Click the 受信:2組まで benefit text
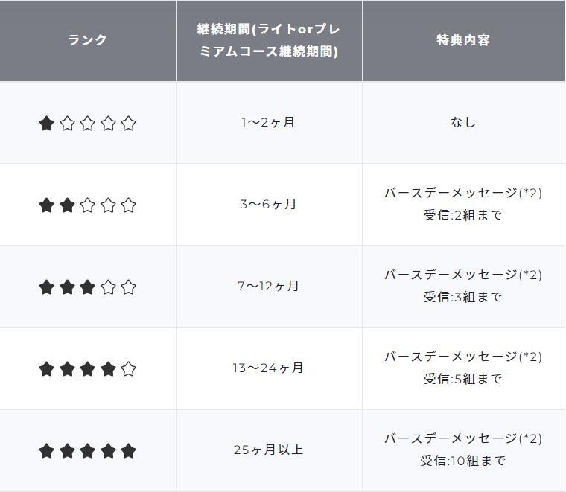This screenshot has height=492, width=566. pos(463,216)
